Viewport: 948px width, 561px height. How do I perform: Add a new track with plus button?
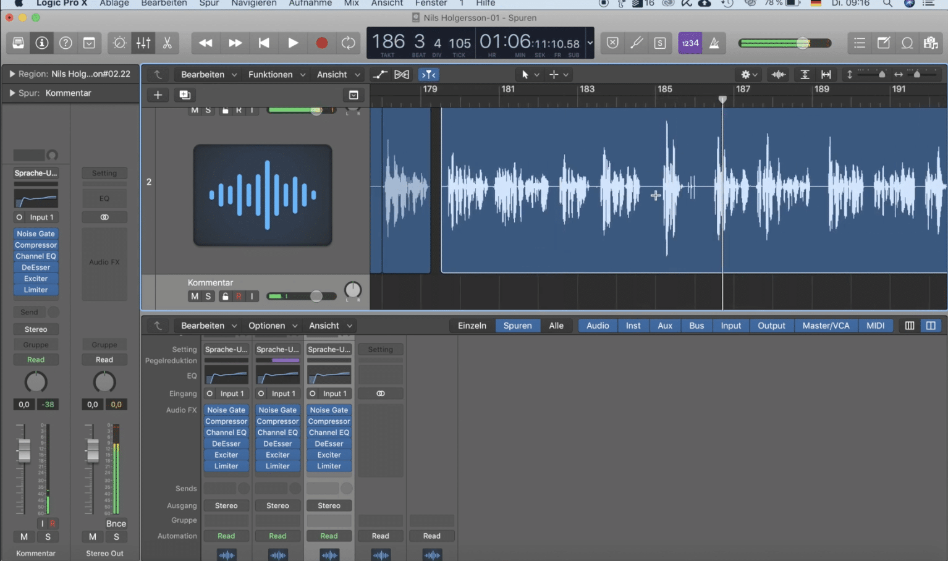click(x=158, y=95)
